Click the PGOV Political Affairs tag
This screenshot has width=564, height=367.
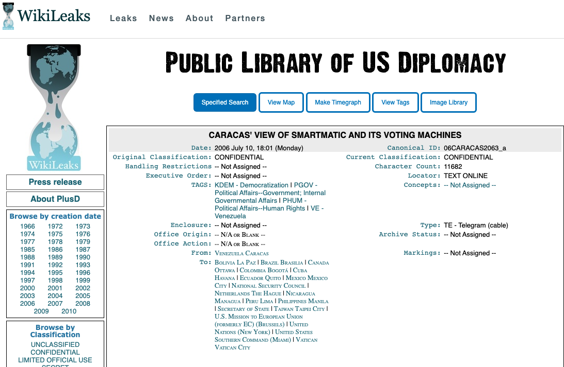coord(270,193)
